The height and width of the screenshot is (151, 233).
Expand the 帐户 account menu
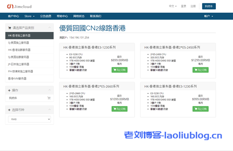pos(209,16)
